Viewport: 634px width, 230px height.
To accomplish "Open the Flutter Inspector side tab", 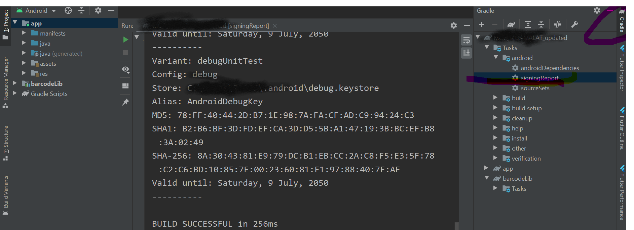I will tap(622, 68).
